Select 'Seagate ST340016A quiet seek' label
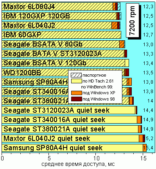The height and width of the screenshot is (169, 156). tap(54, 120)
